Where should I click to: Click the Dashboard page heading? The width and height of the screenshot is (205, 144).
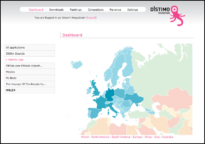(x=72, y=35)
